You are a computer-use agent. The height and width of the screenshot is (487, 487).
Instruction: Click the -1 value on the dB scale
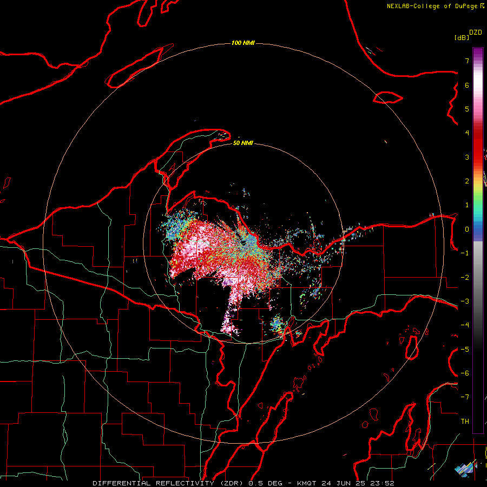click(x=465, y=253)
